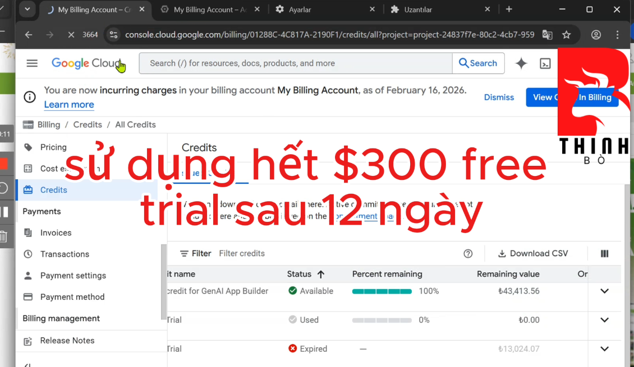Open Chrome three-dot menu
Screen dimensions: 634x367
coord(617,35)
